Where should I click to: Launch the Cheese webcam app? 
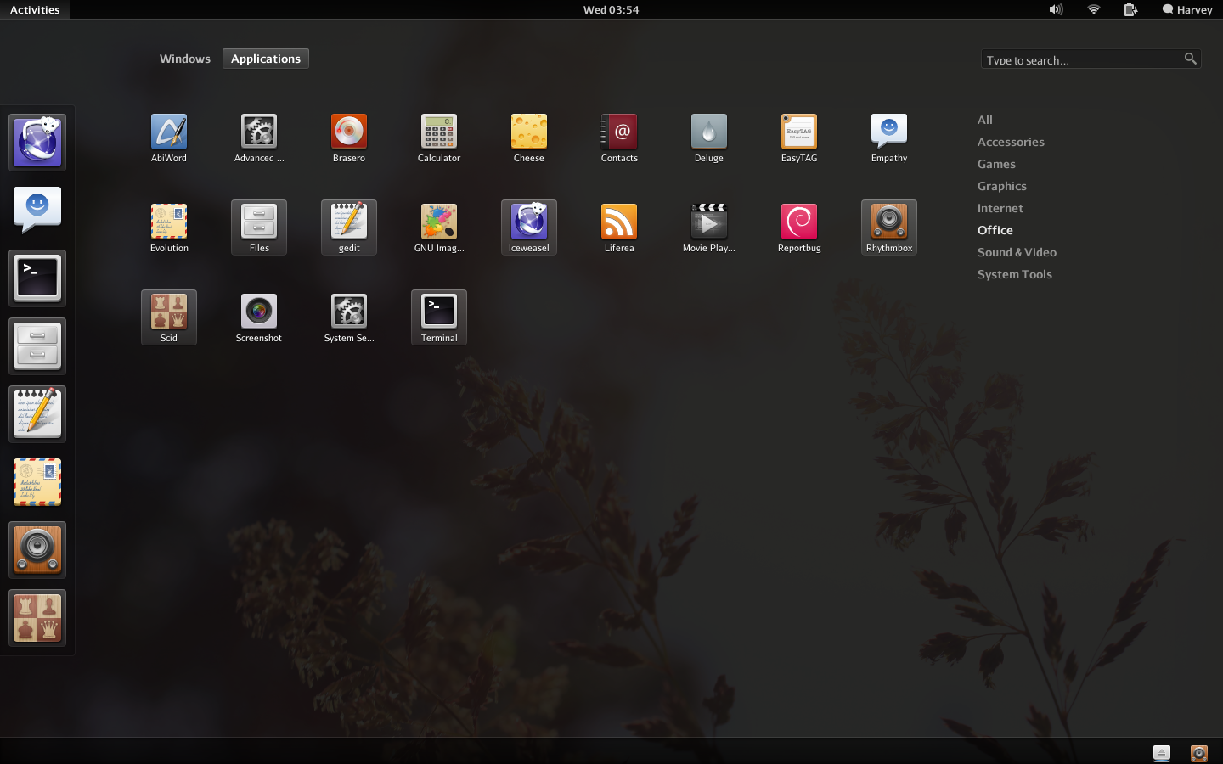[529, 138]
